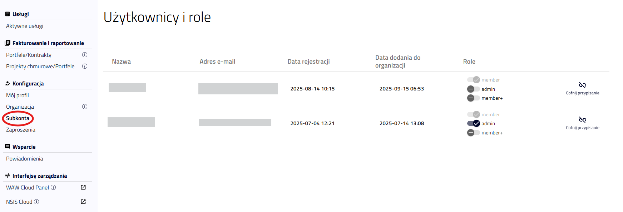Click the unlink icon above first Cofnij przypisanie

(x=582, y=85)
